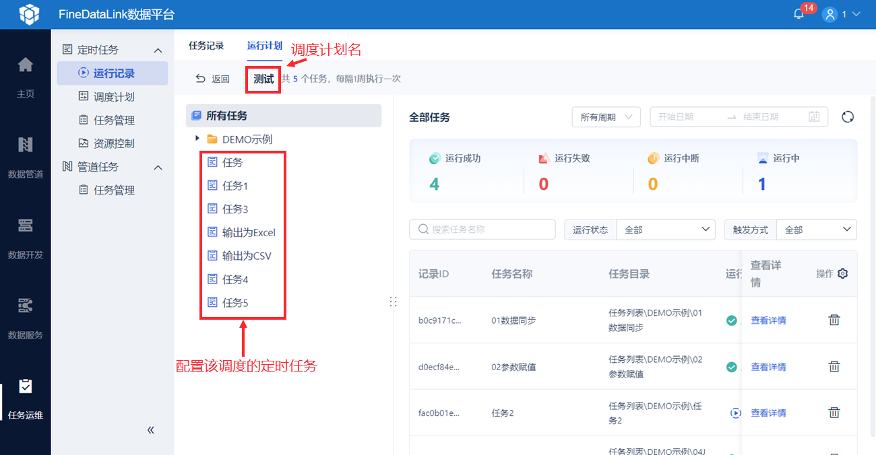Click the panel splitter dots handle

click(393, 302)
